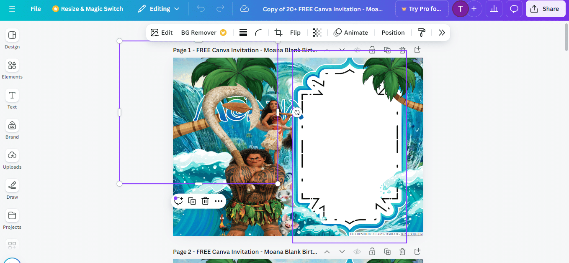Delete selected element using floating trash icon
Image resolution: width=569 pixels, height=263 pixels.
[x=205, y=201]
